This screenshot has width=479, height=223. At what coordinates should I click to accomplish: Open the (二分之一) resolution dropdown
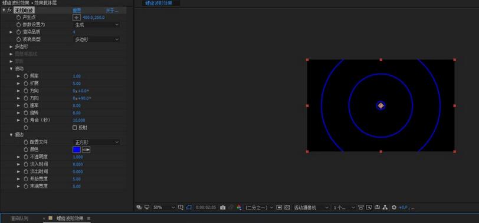click(259, 208)
